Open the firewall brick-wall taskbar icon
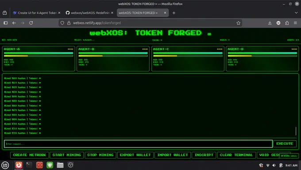This screenshot has height=170, width=301. click(x=39, y=165)
